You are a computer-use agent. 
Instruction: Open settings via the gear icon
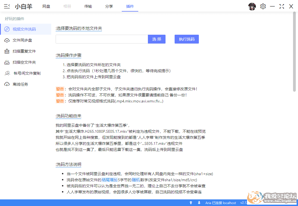(263, 6)
